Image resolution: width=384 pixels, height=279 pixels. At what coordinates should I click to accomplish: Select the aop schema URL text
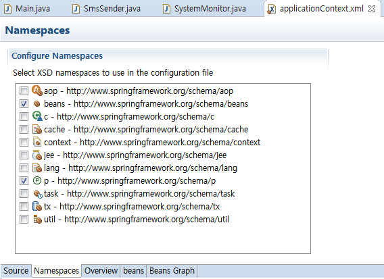pos(149,91)
